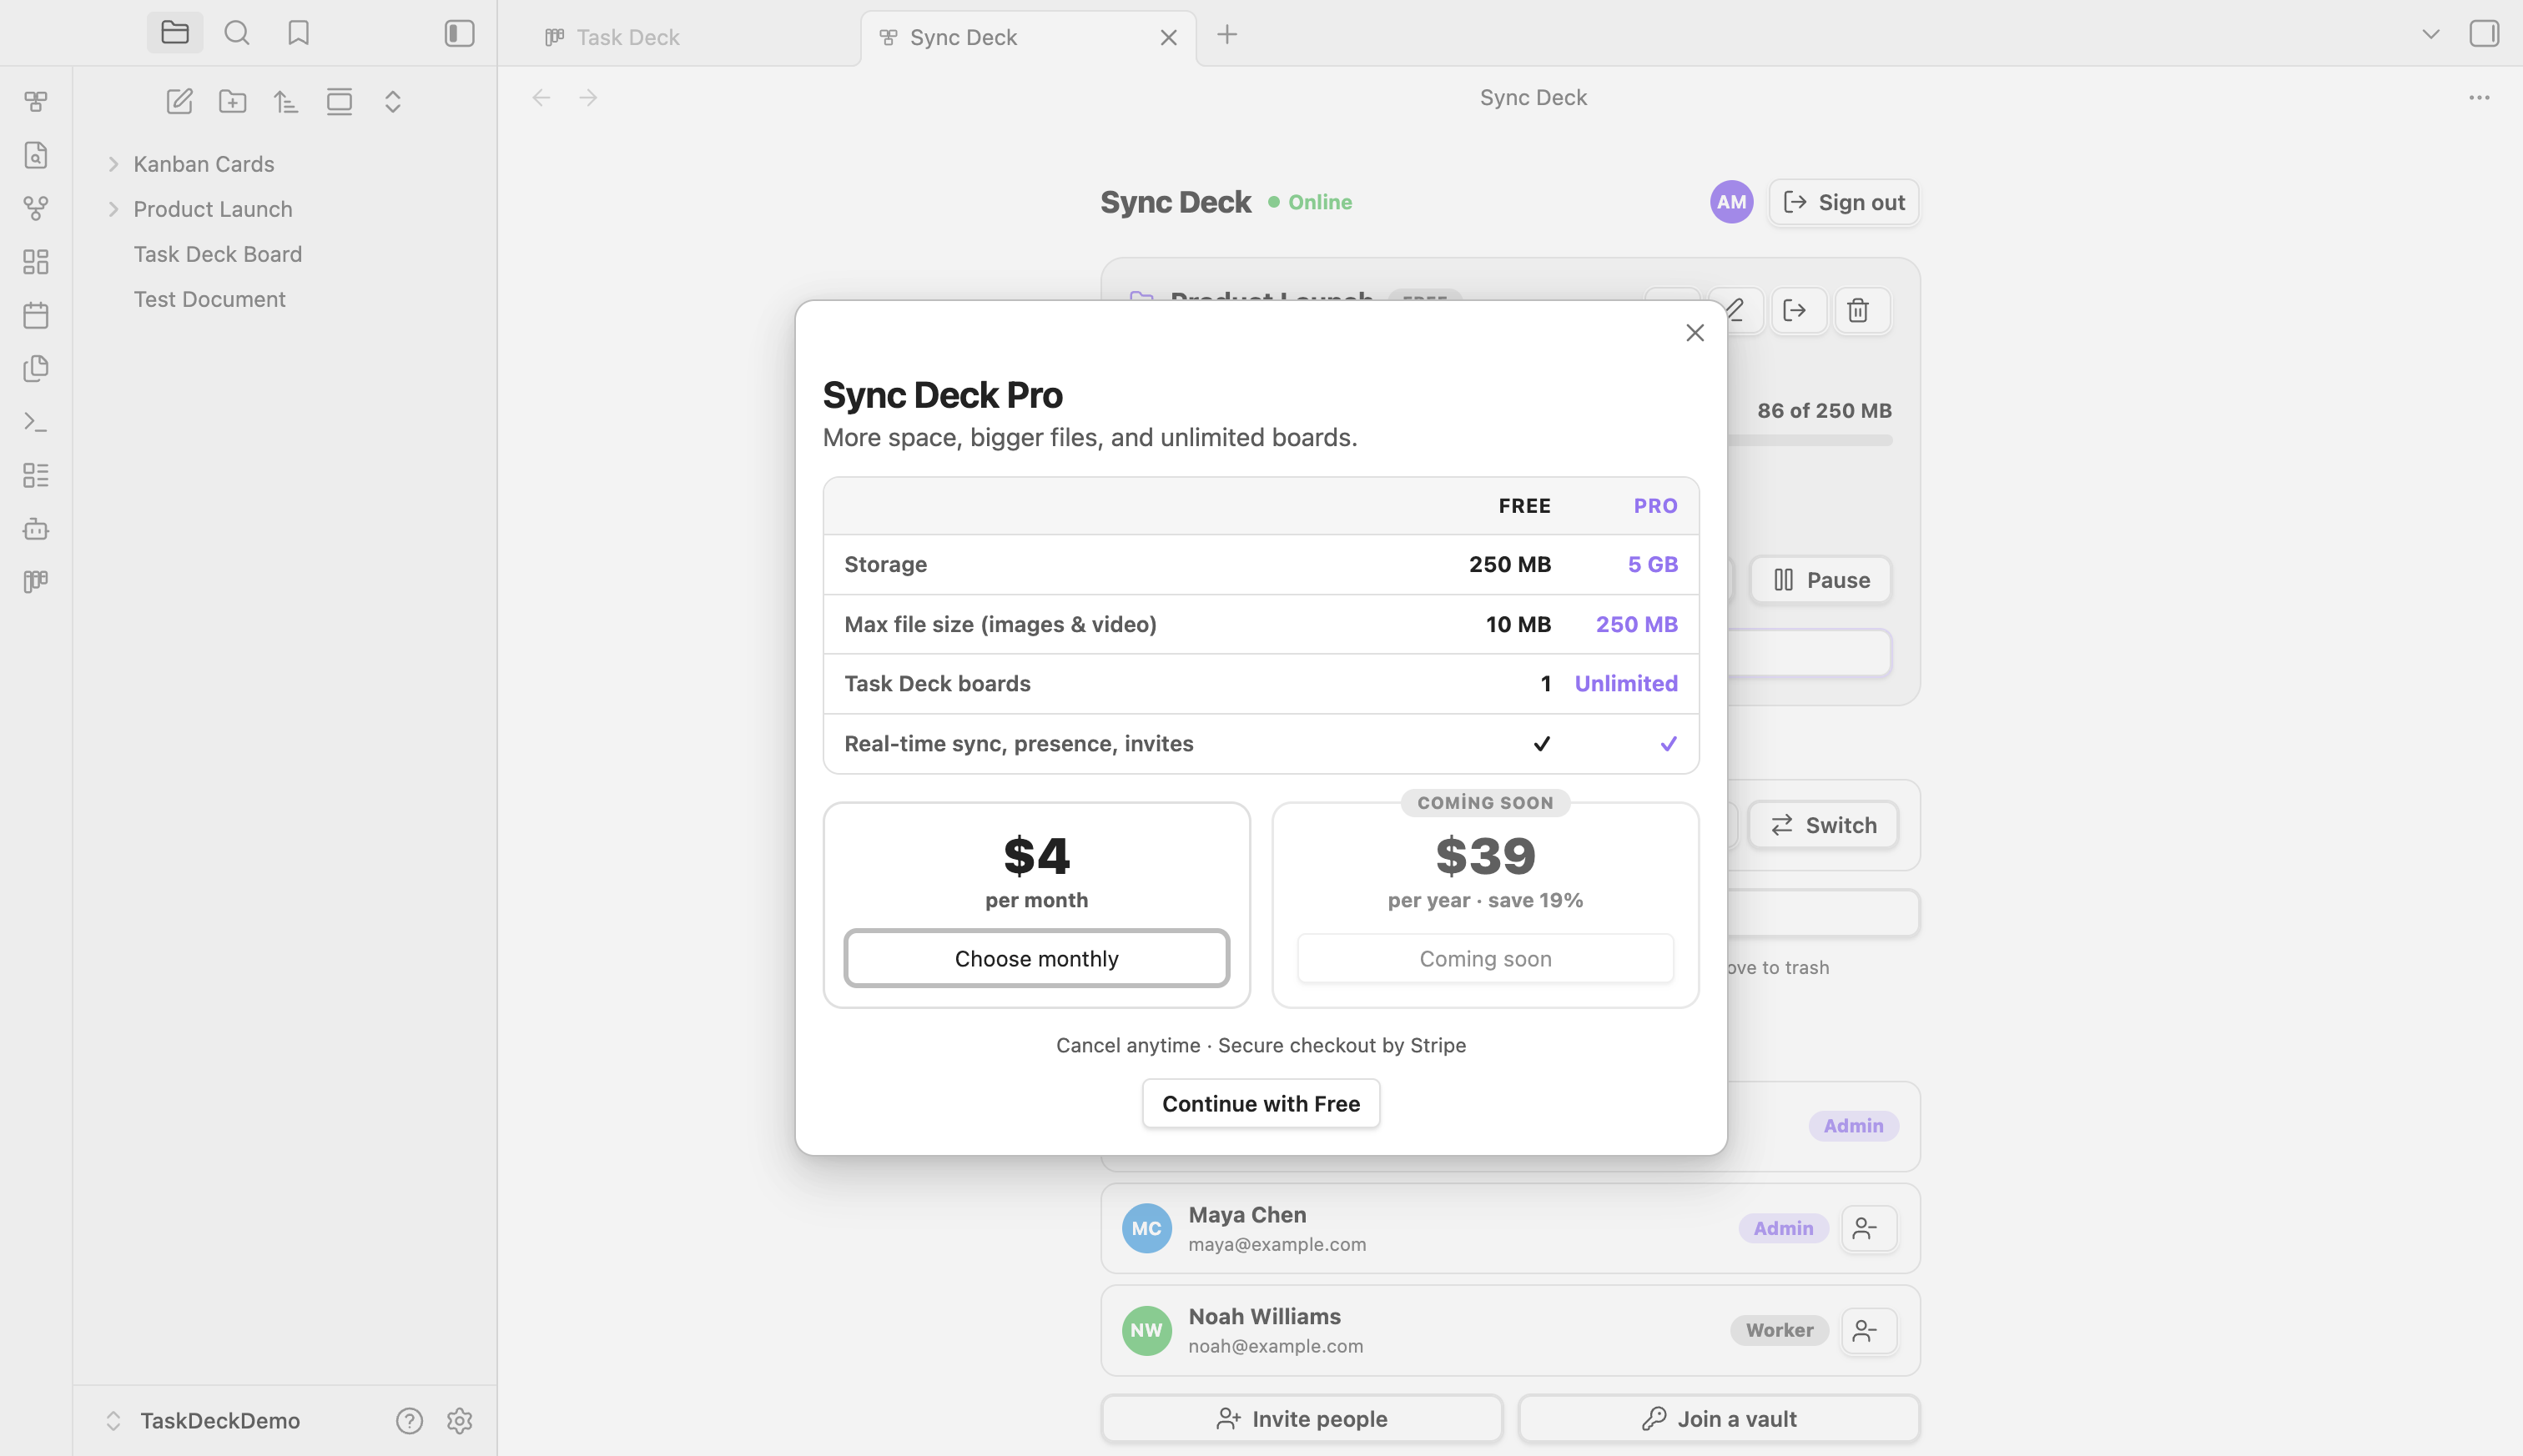Click the storage usage progress bar
Screen dimensions: 2523x1456
click(x=1810, y=440)
